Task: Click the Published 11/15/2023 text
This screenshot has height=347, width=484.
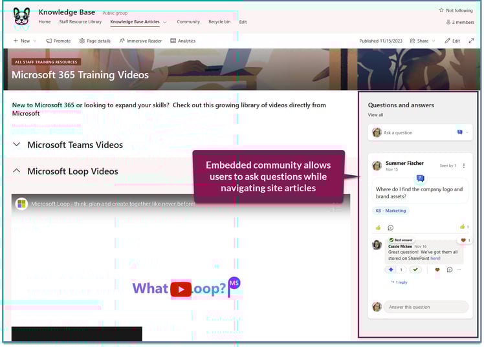Action: tap(380, 41)
